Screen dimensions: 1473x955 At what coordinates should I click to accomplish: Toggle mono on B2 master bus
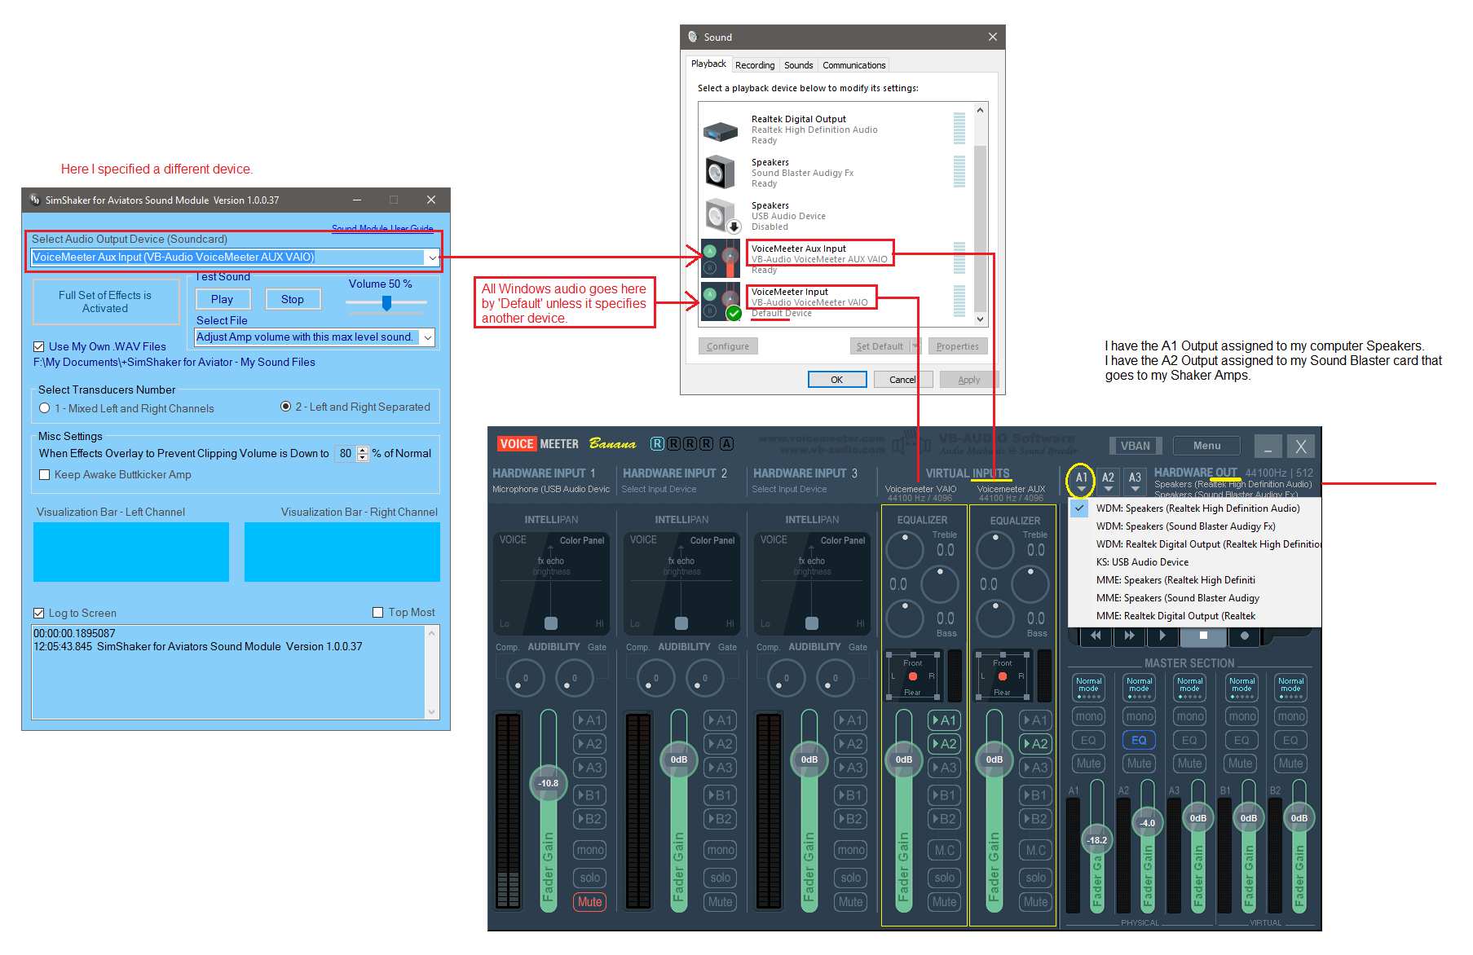(1291, 716)
